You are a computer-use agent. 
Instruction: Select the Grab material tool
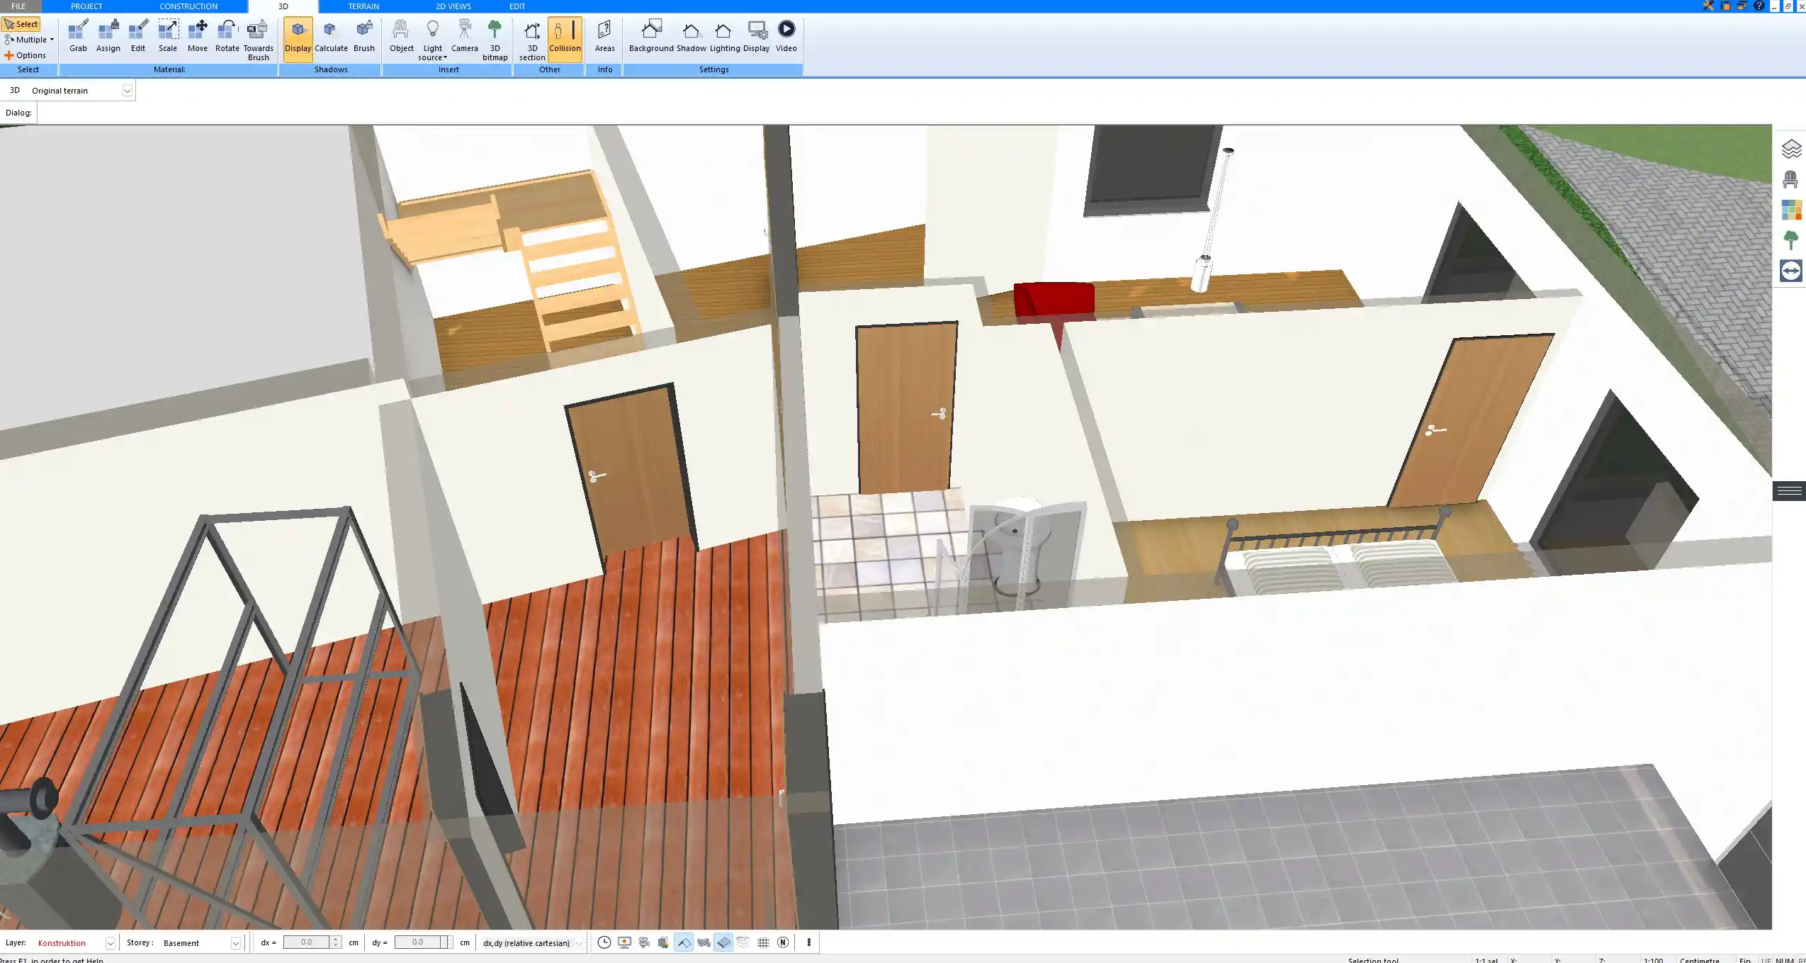tap(78, 37)
